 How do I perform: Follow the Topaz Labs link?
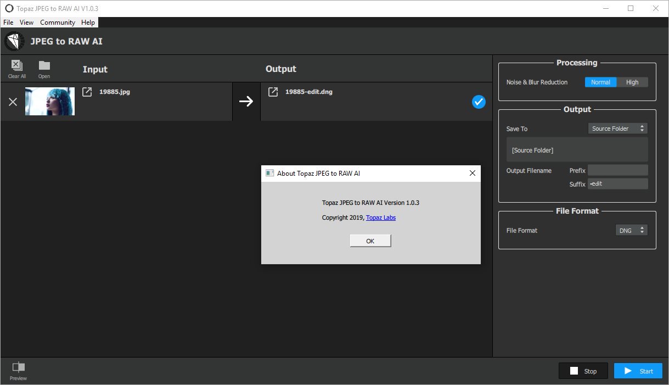point(381,217)
